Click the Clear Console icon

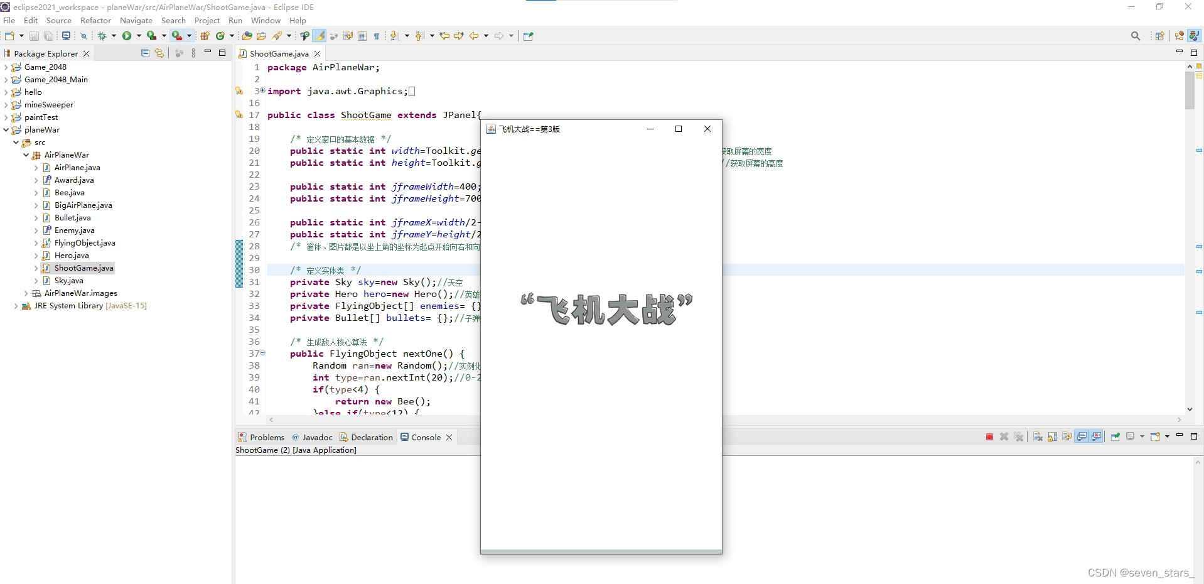(1038, 436)
